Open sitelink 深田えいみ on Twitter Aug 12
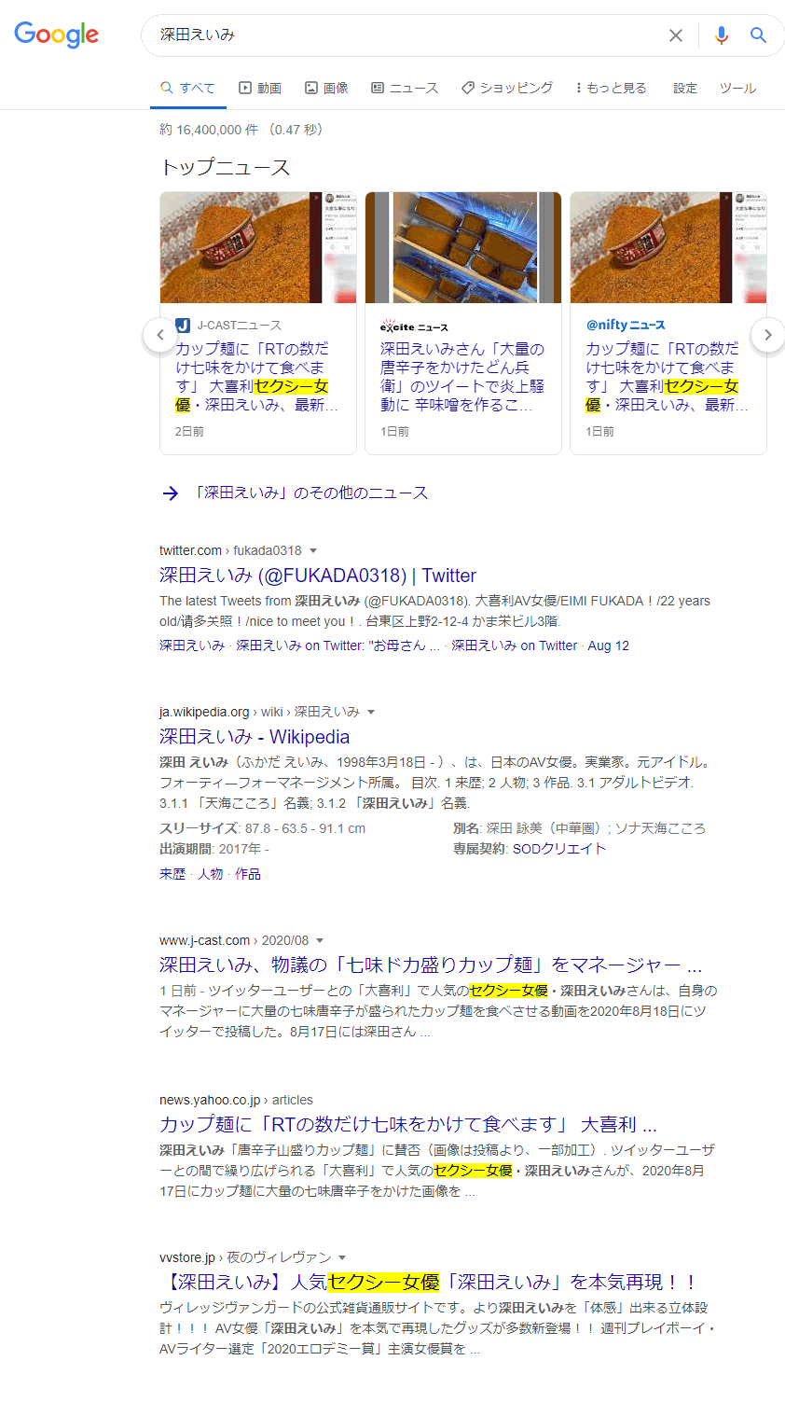 point(540,645)
